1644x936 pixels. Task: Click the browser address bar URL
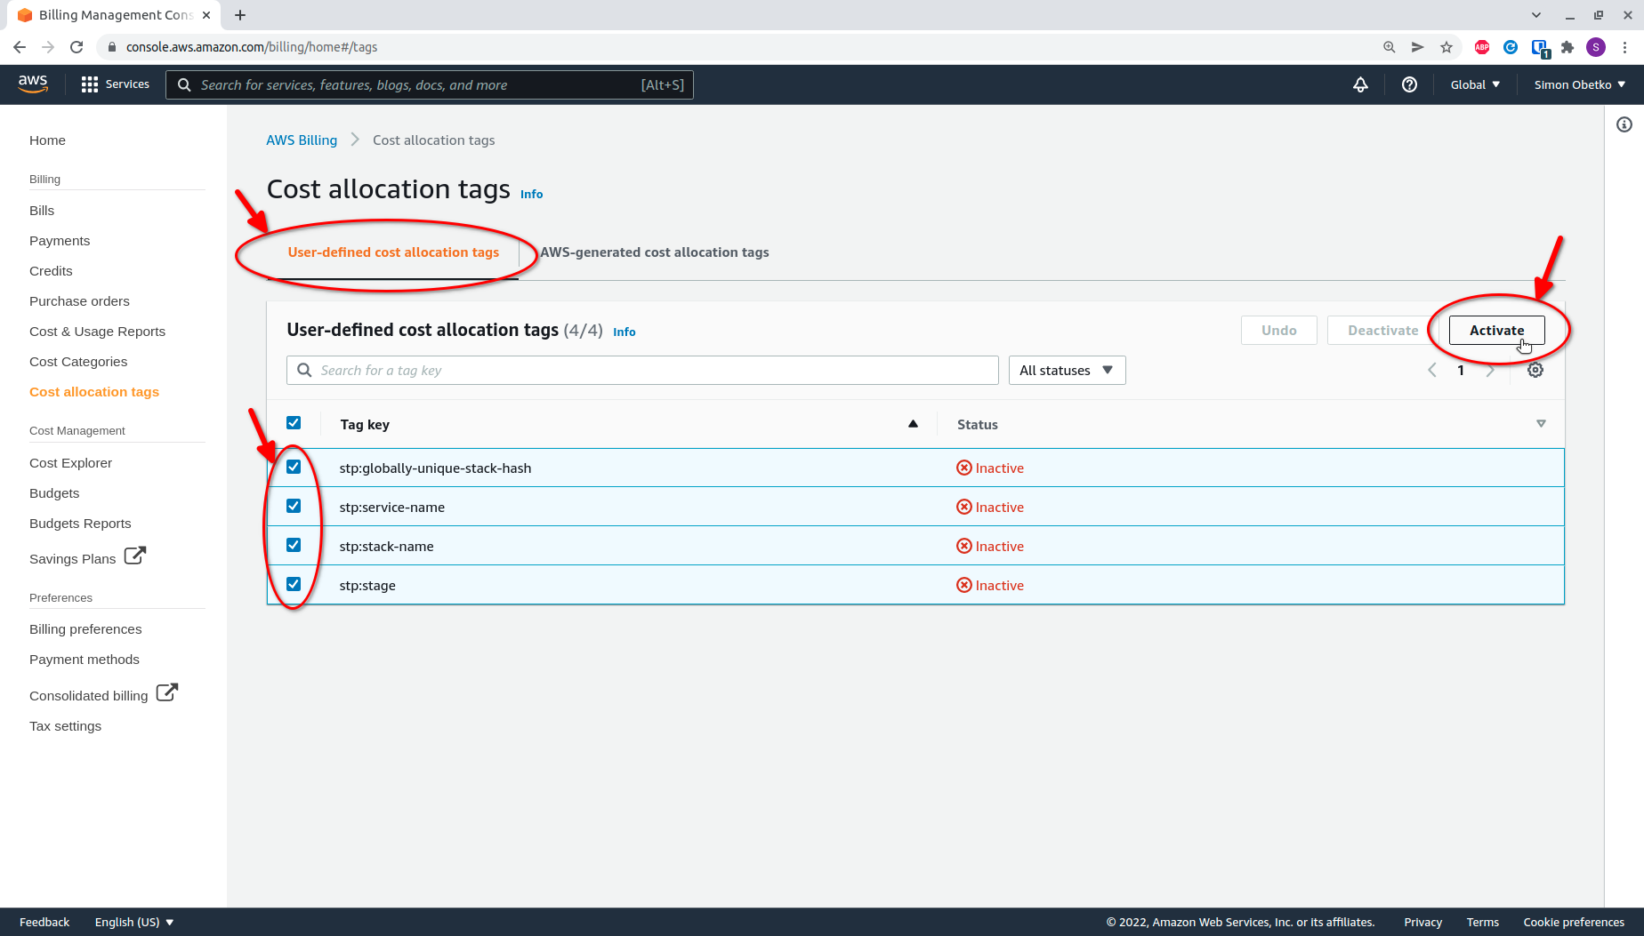pos(252,47)
